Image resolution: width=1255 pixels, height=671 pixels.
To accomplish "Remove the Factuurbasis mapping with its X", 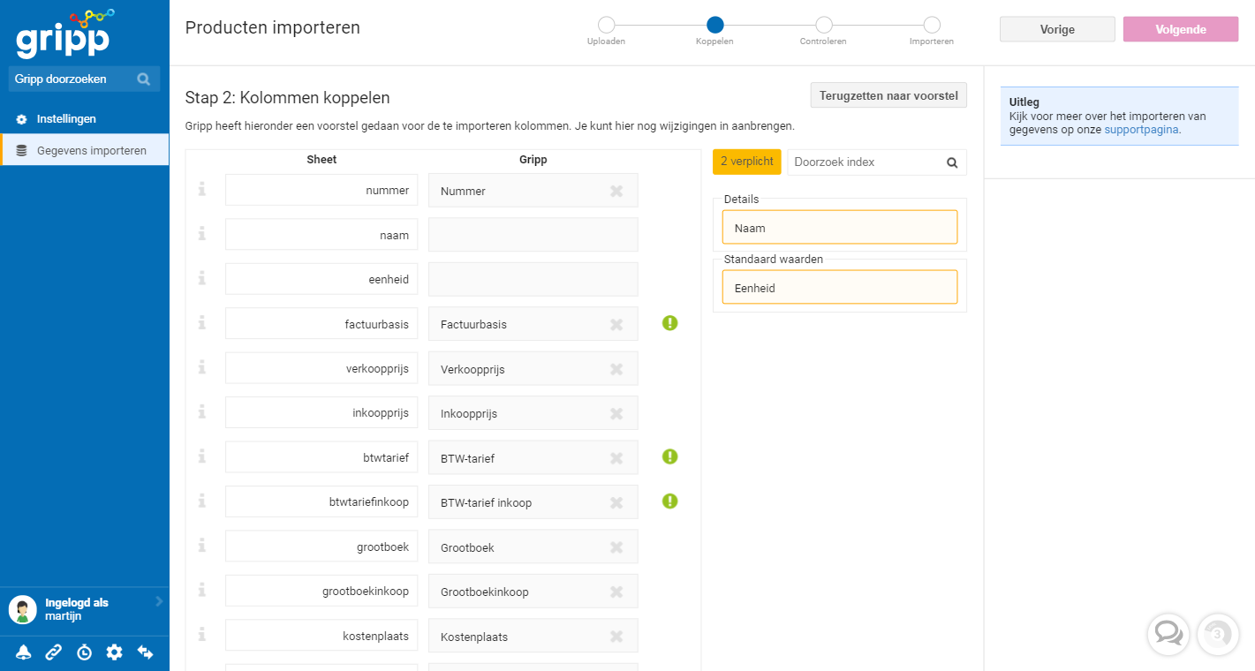I will (616, 324).
